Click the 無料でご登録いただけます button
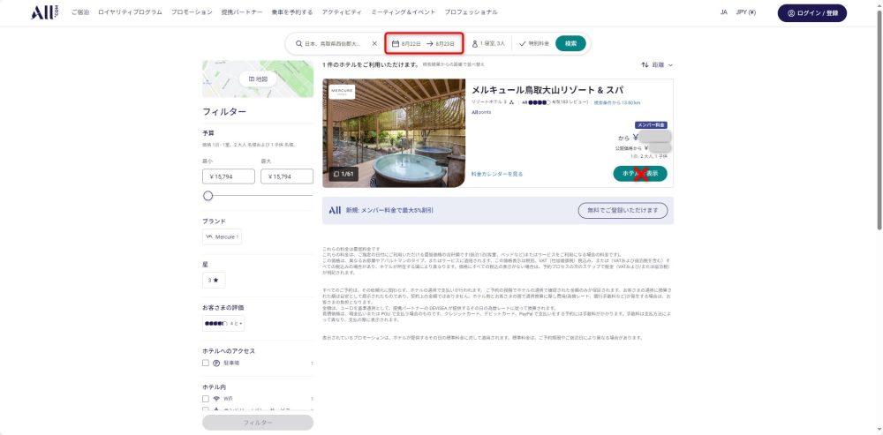 [x=623, y=211]
